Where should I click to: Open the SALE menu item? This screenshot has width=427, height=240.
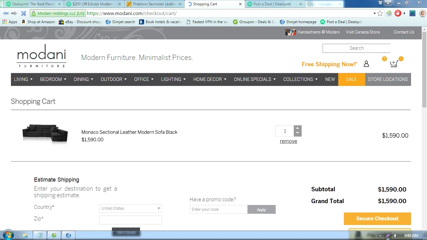coord(351,79)
